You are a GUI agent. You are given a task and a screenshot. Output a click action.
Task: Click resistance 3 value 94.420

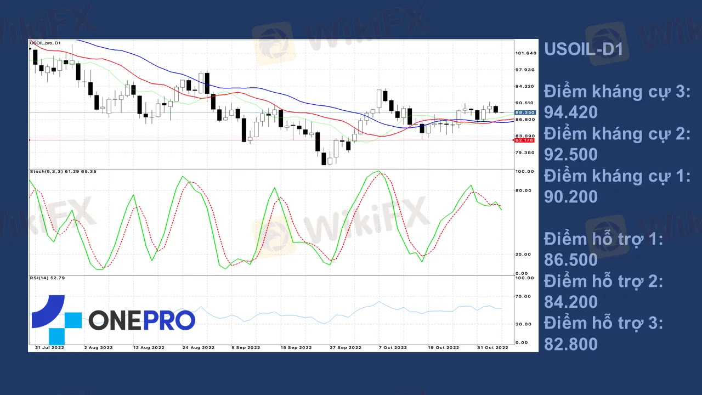[570, 112]
